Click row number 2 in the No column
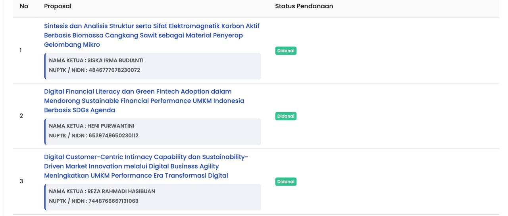508x216 pixels. click(x=21, y=116)
